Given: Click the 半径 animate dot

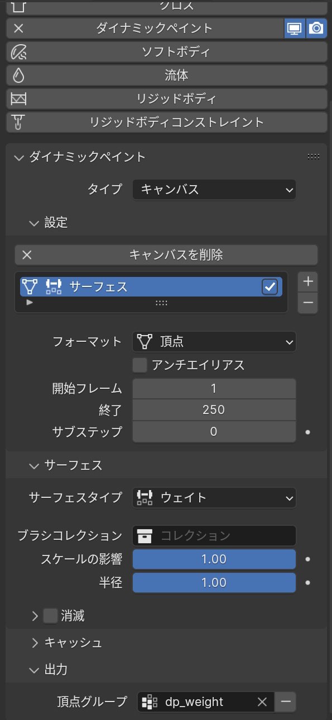Looking at the screenshot, I should click(308, 583).
